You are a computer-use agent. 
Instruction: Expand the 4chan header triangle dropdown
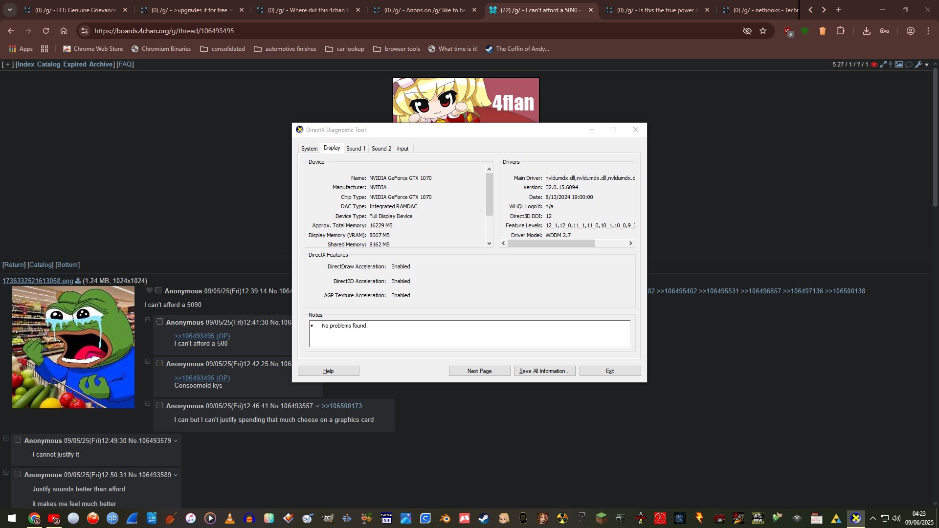(x=927, y=65)
